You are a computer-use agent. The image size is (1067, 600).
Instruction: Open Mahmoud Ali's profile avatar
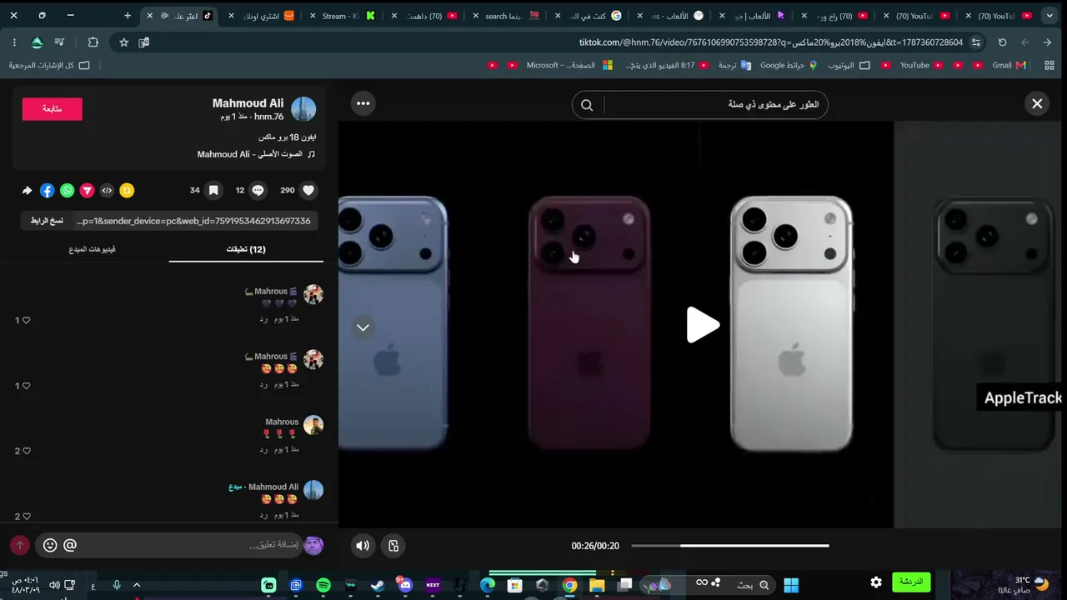coord(303,109)
